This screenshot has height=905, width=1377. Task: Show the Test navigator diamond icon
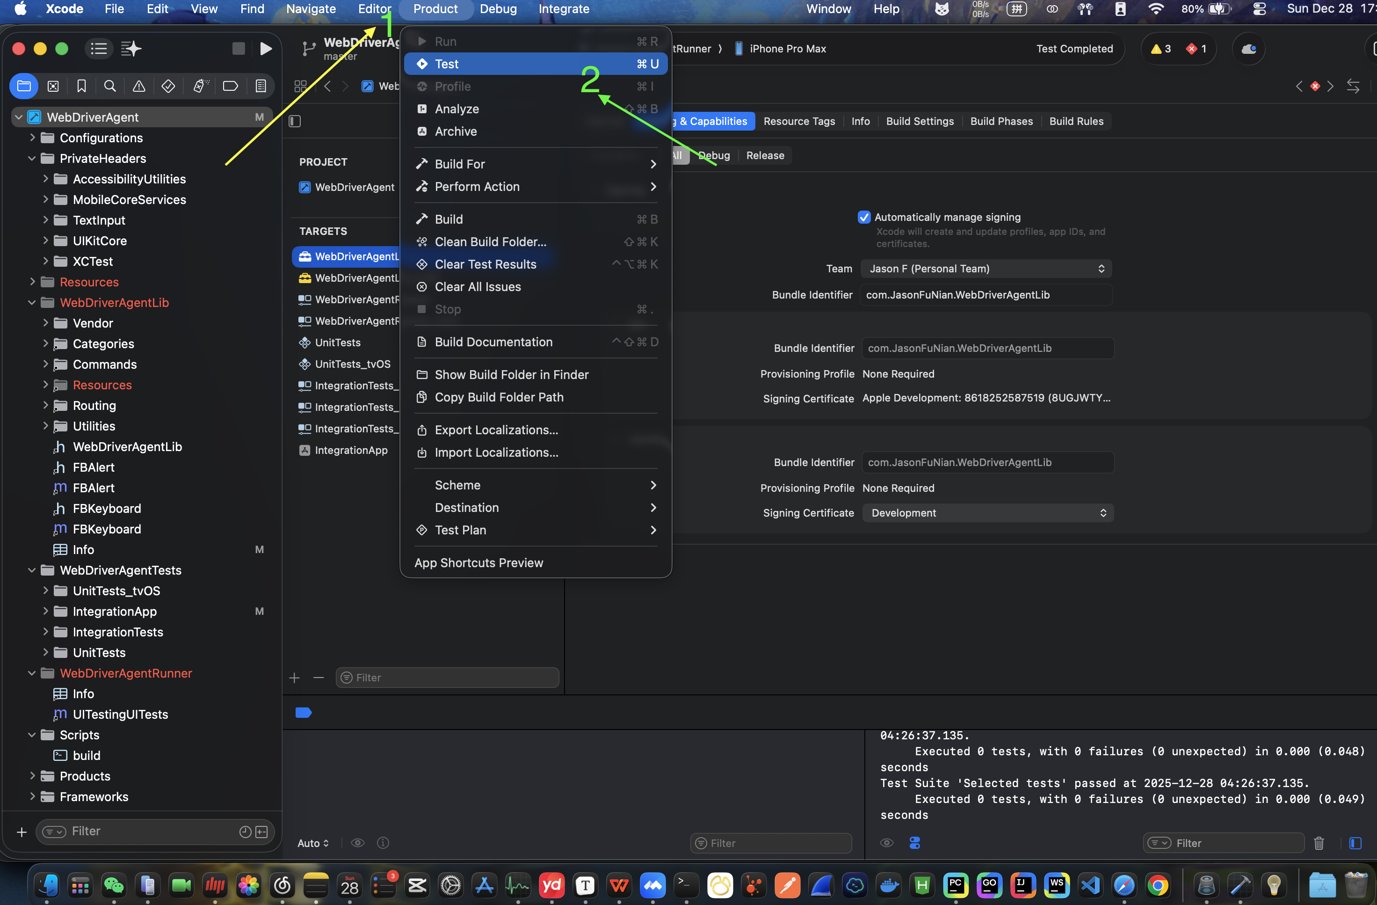(168, 86)
